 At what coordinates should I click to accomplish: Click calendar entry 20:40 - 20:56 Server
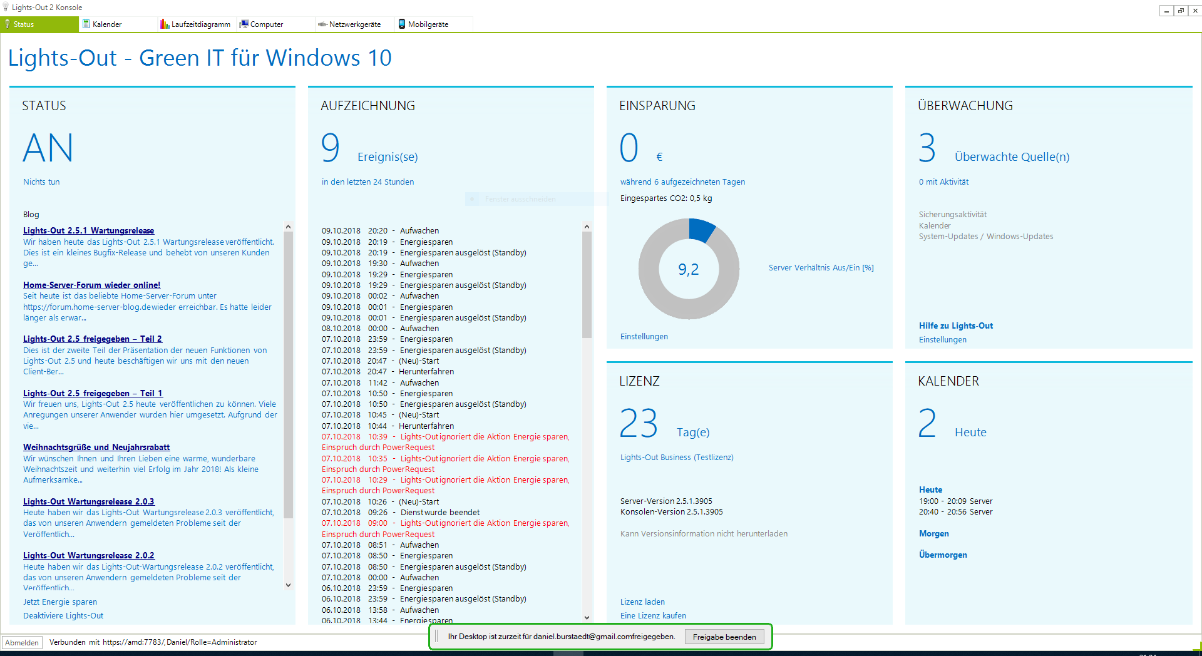(x=955, y=511)
